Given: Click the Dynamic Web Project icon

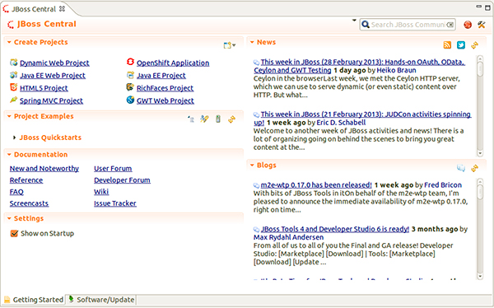Looking at the screenshot, I should click(13, 63).
